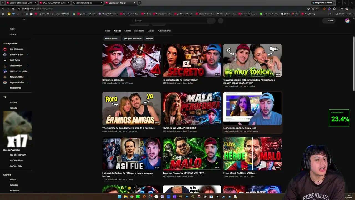Open Tu canal in sidebar
This screenshot has width=355, height=200.
point(14,102)
